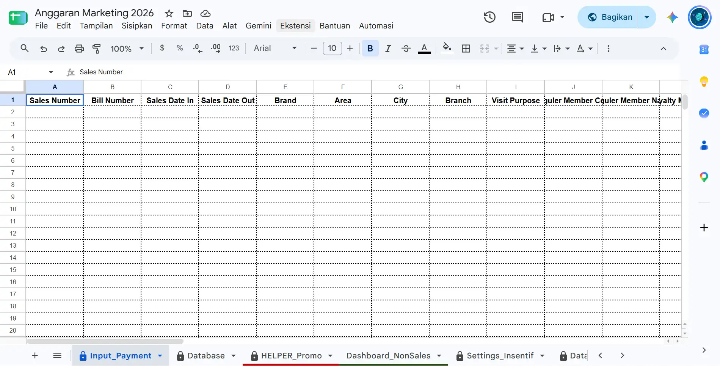This screenshot has height=366, width=720.
Task: Open the zoom 100% dropdown
Action: click(127, 49)
